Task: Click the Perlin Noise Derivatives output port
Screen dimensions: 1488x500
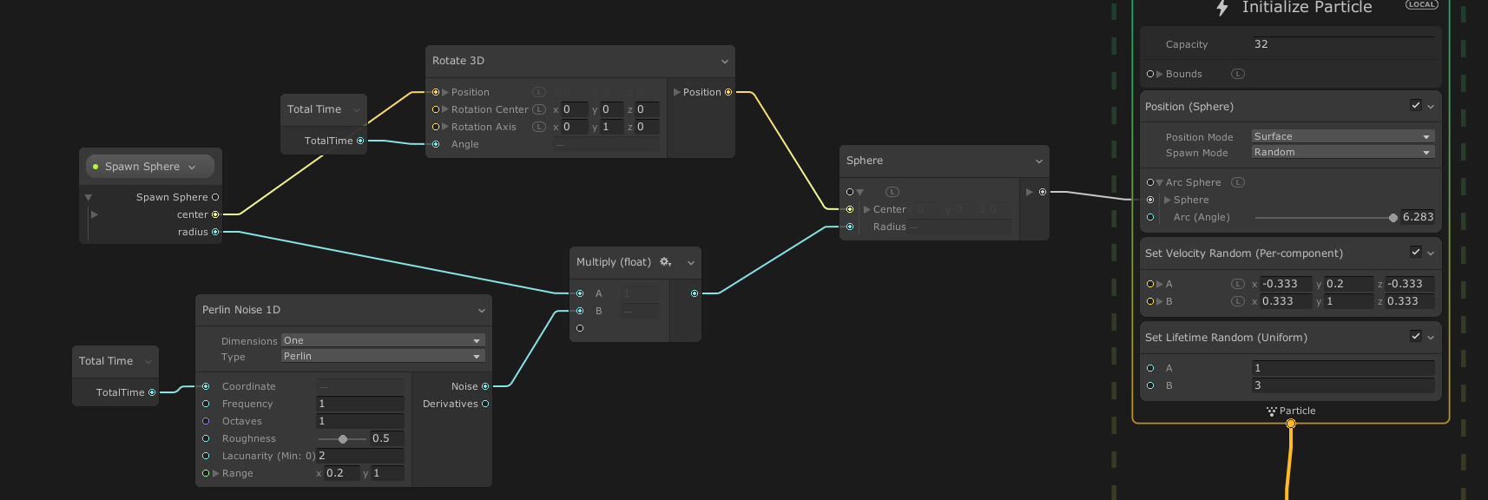Action: [x=485, y=404]
